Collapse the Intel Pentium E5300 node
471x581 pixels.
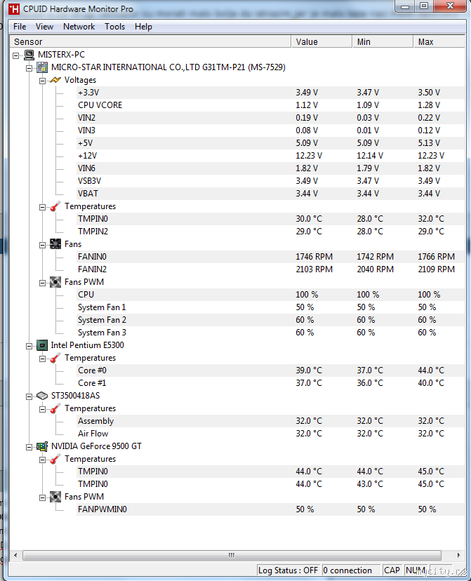click(29, 345)
